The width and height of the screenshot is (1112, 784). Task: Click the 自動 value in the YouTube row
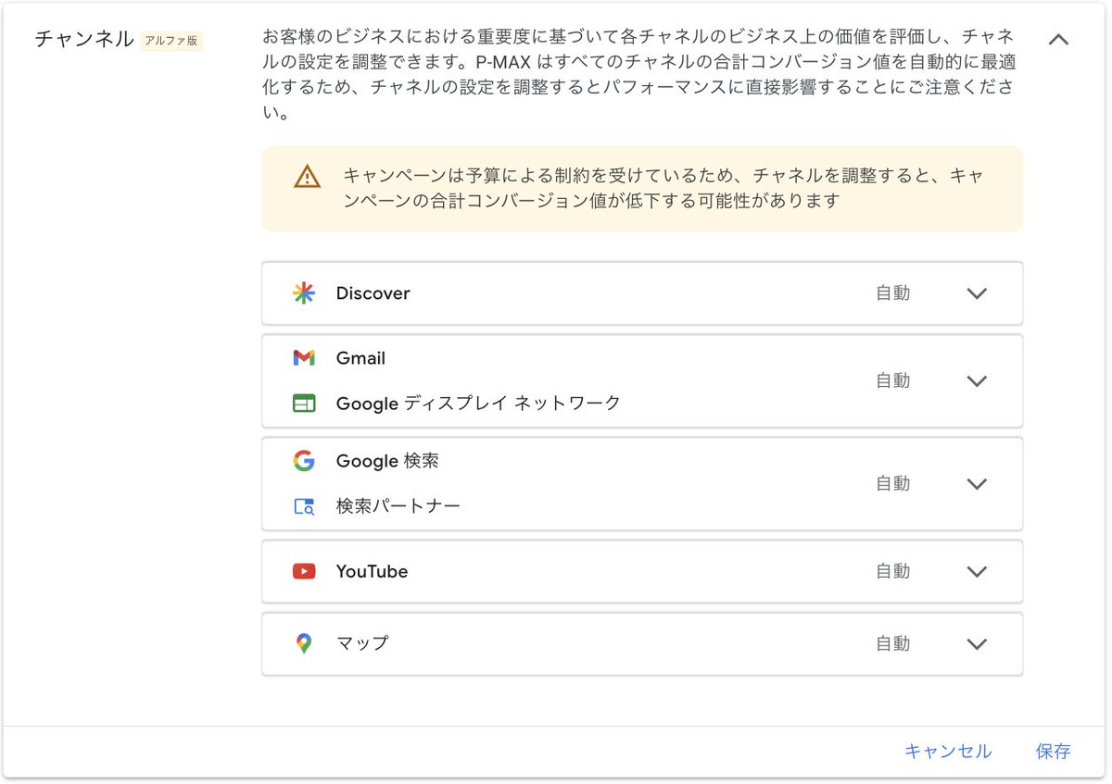pyautogui.click(x=893, y=572)
